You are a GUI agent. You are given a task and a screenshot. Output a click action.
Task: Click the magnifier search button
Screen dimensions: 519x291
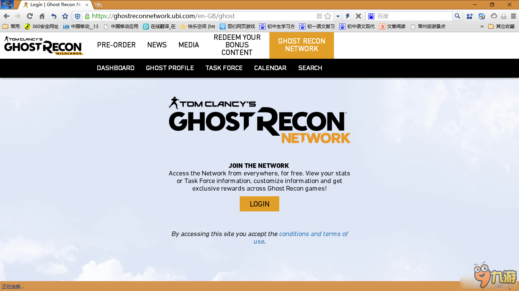[x=457, y=16]
